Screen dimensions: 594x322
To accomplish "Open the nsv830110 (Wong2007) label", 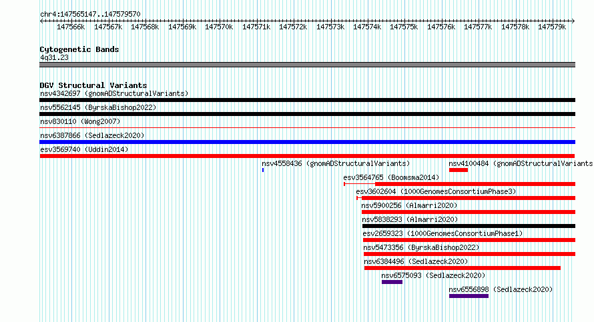I will tap(80, 121).
